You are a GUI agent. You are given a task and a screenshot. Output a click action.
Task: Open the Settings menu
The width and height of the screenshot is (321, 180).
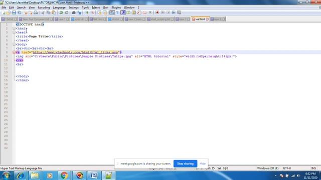(74, 7)
